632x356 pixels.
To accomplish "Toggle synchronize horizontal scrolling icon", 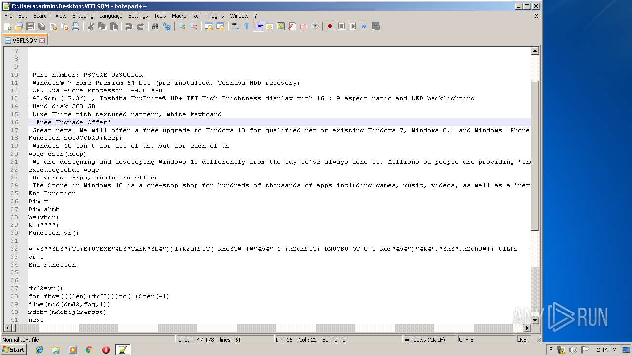I will pos(220,26).
